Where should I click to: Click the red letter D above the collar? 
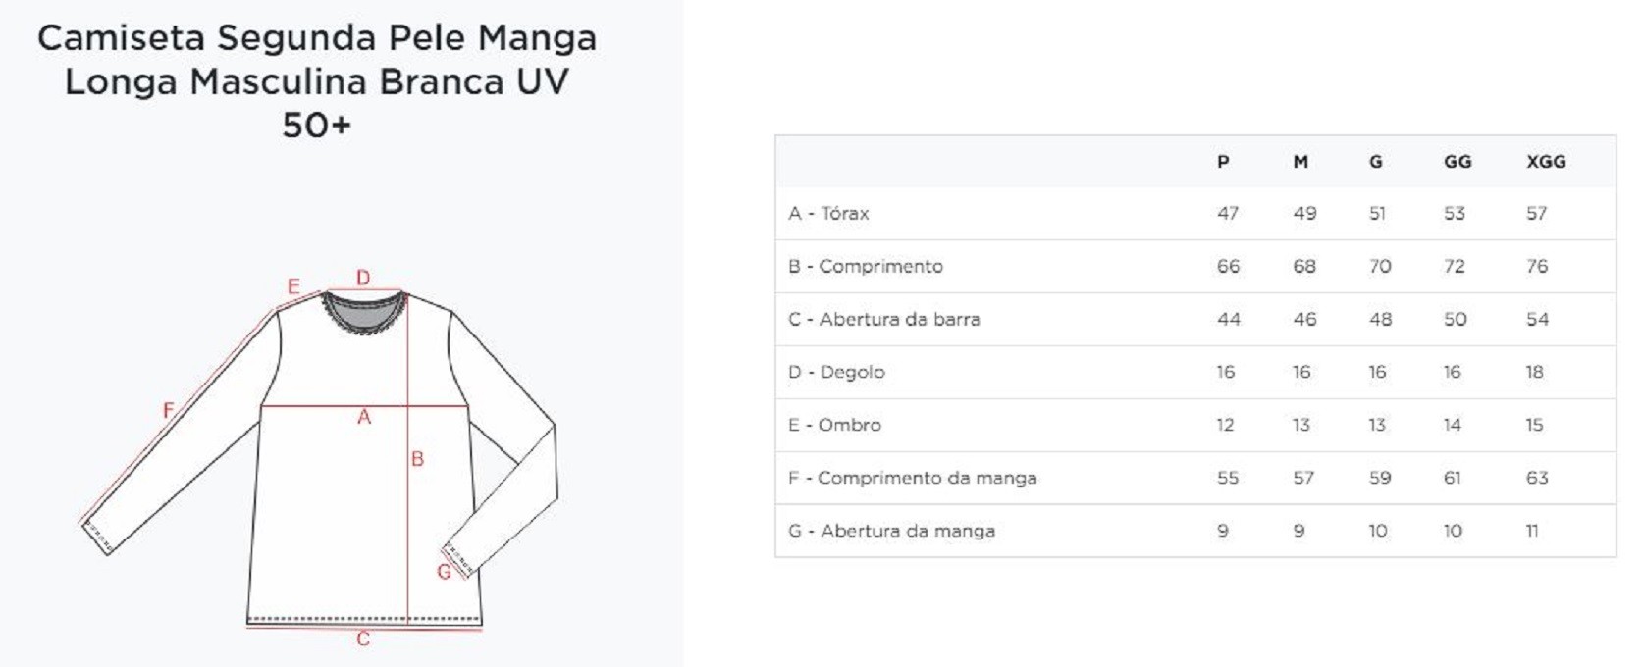coord(363,278)
